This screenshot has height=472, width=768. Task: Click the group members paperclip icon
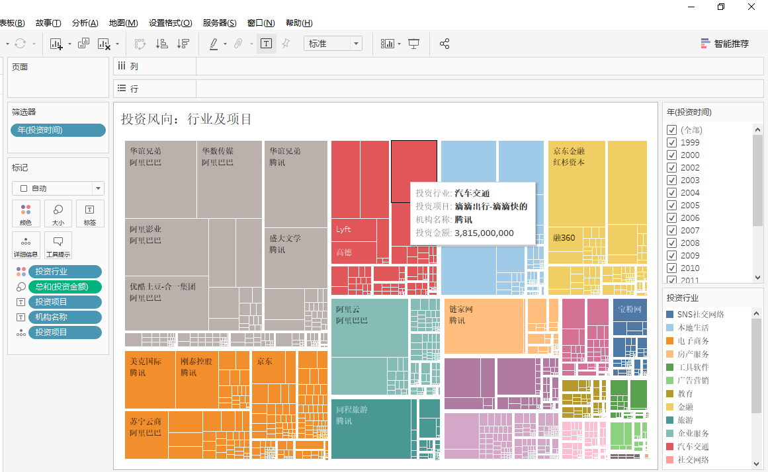point(238,44)
